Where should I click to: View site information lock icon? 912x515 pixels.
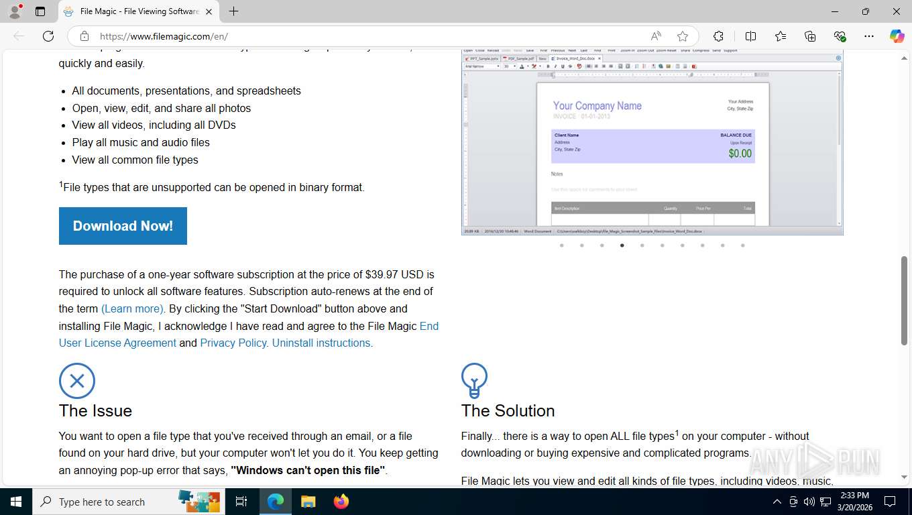(84, 36)
